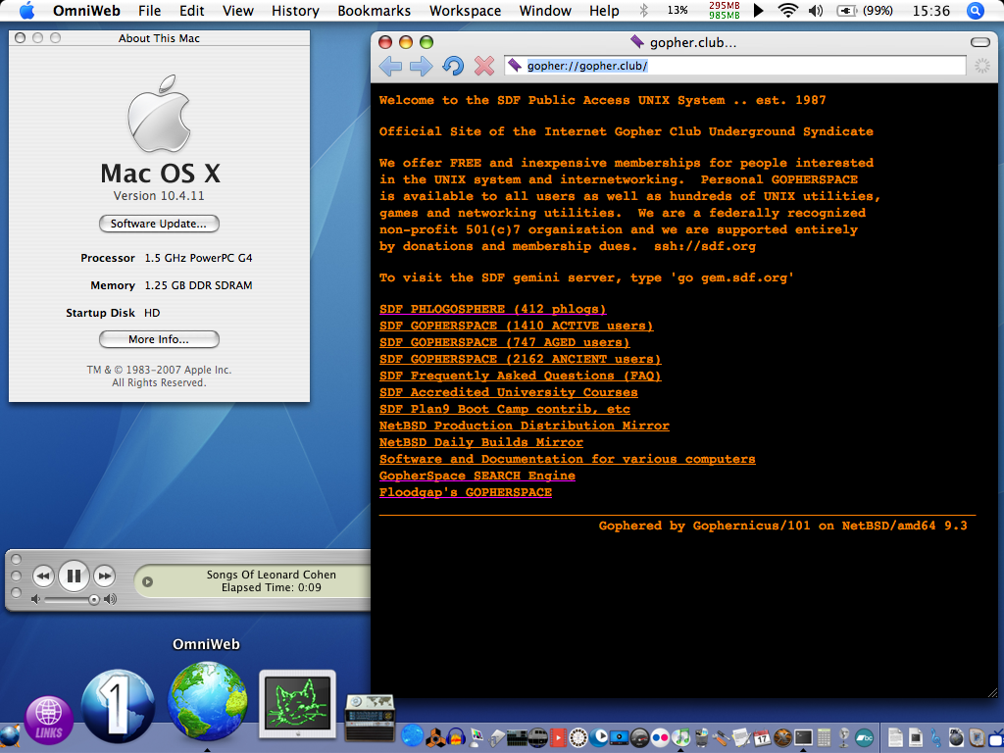Click the volume speaker icon in menu bar
1004x753 pixels.
(x=816, y=10)
